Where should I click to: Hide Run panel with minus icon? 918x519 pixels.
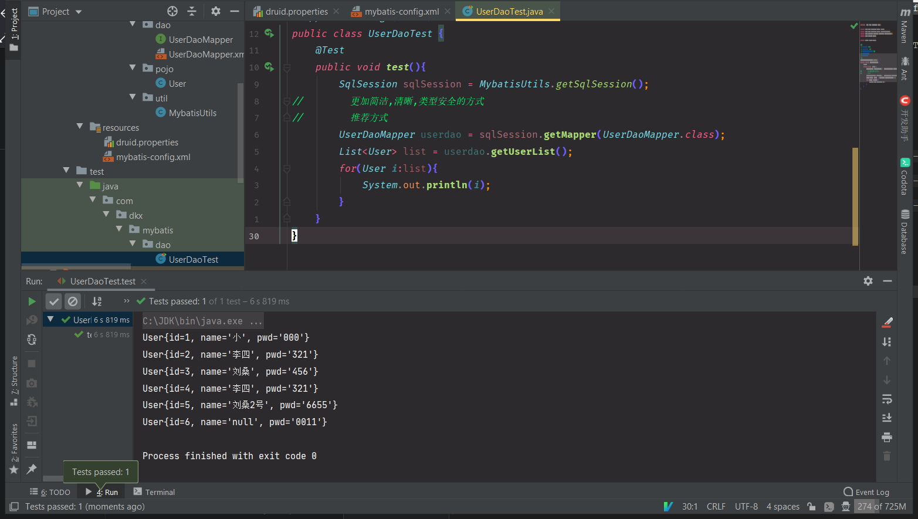(x=887, y=281)
